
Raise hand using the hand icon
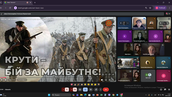pyautogui.click(x=96, y=90)
